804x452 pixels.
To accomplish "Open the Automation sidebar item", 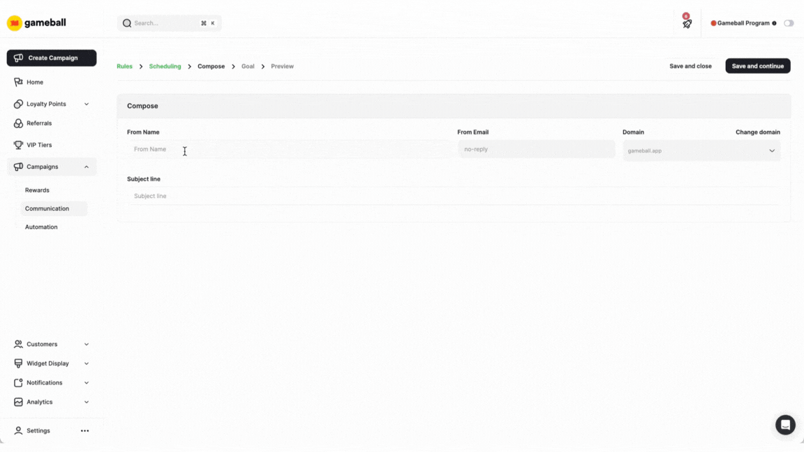I will [41, 227].
